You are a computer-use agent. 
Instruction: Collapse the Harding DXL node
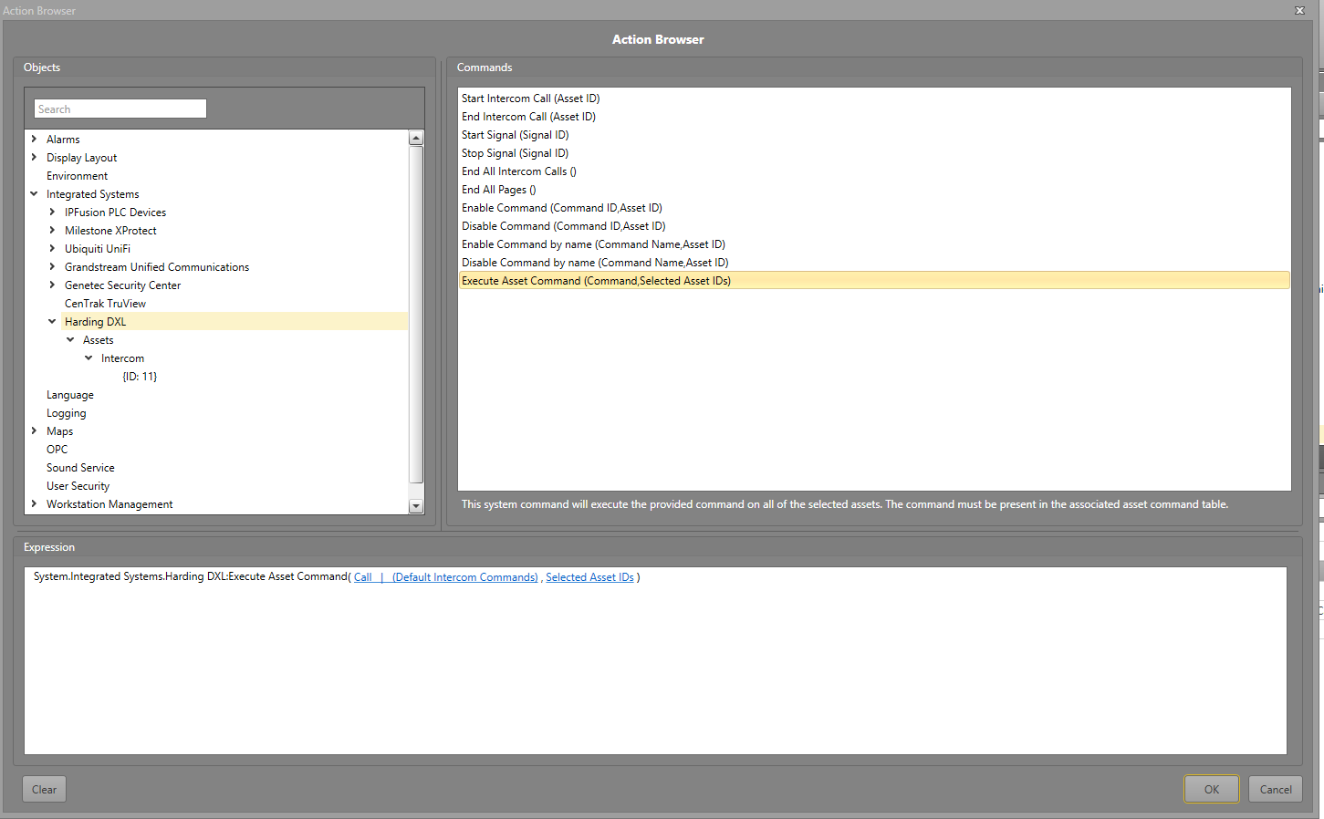click(x=52, y=322)
